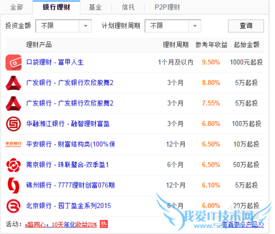
Task: Click the 北京银行 red circle logo
Action: (14, 206)
